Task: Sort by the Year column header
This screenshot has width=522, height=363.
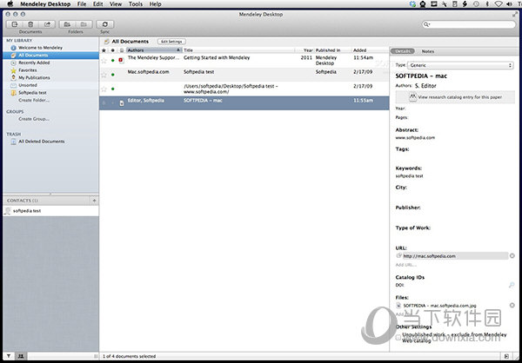Action: pos(304,50)
